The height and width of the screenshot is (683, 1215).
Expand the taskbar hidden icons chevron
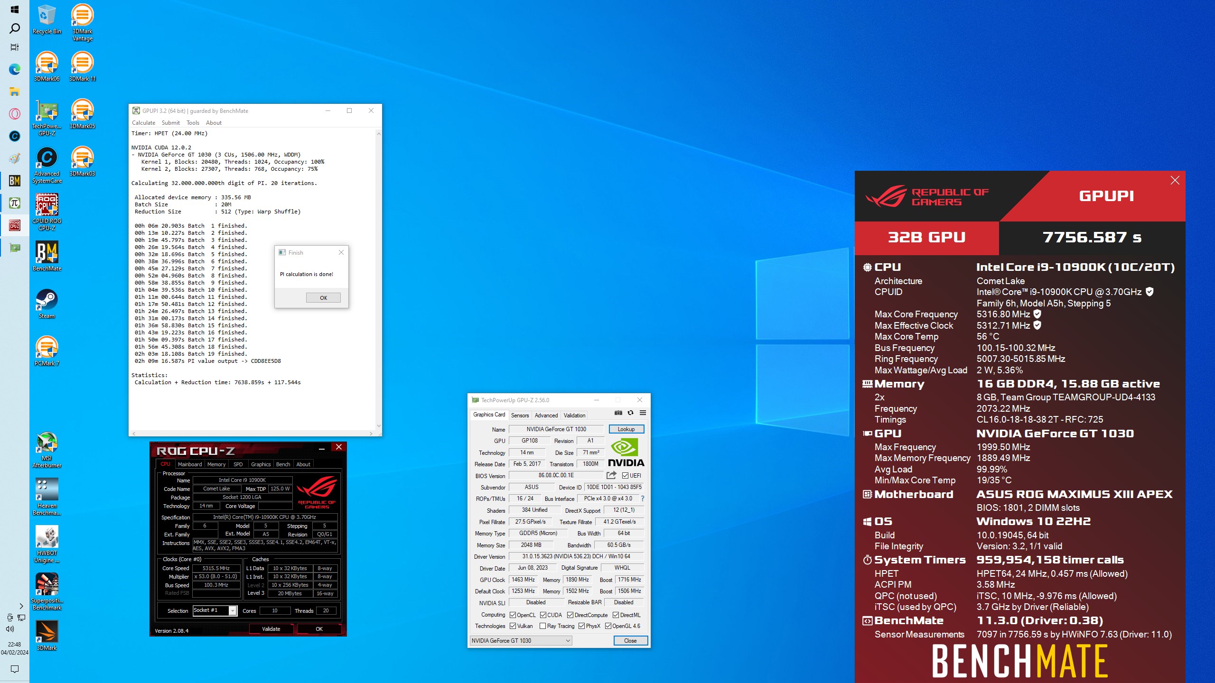click(21, 606)
